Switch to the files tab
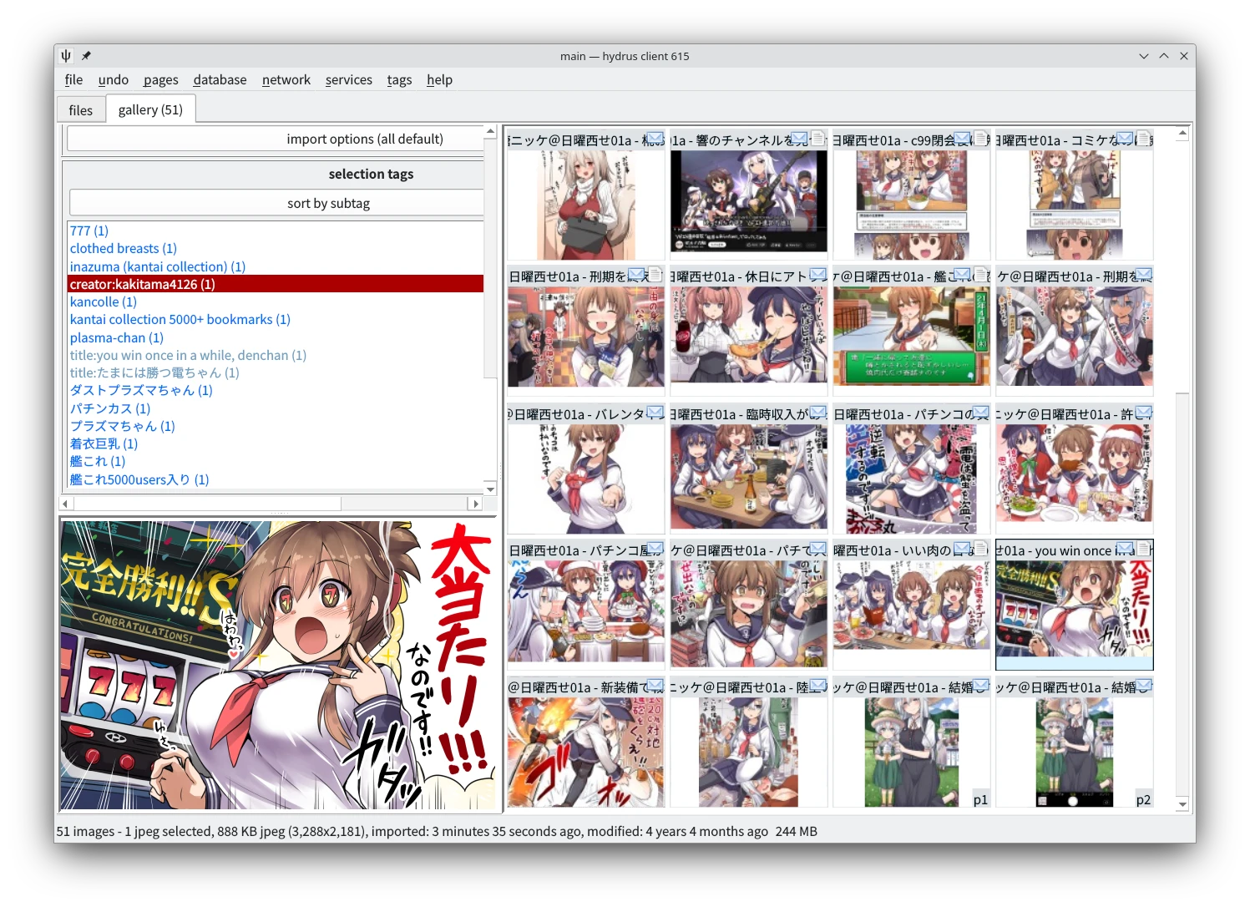This screenshot has width=1250, height=907. point(80,109)
